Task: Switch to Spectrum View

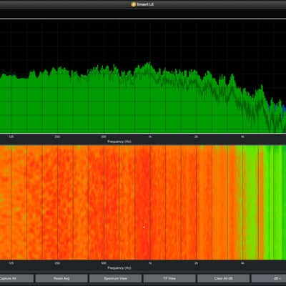Action: [x=115, y=278]
